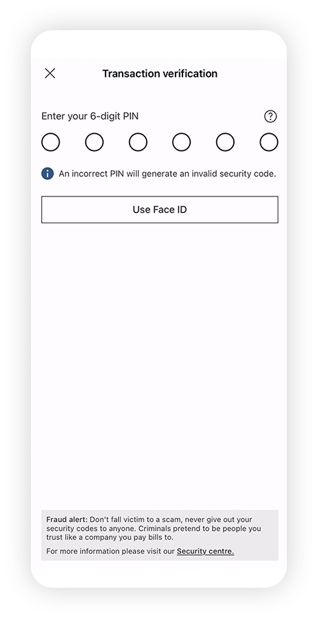Select the sixth PIN digit circle
The height and width of the screenshot is (618, 319).
[x=269, y=142]
